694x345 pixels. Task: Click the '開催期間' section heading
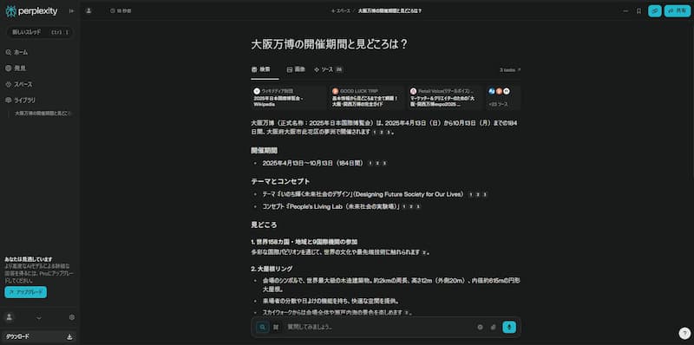pos(265,150)
